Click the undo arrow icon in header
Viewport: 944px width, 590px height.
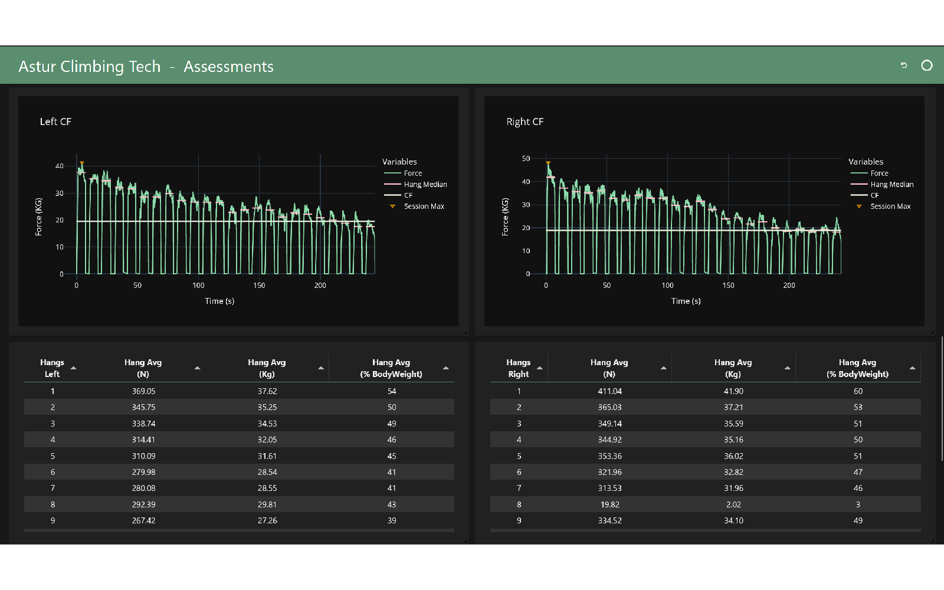pos(903,65)
